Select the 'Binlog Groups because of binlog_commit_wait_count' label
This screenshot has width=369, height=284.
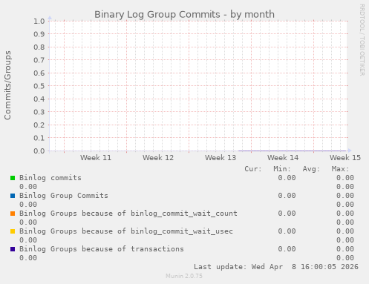tap(128, 214)
